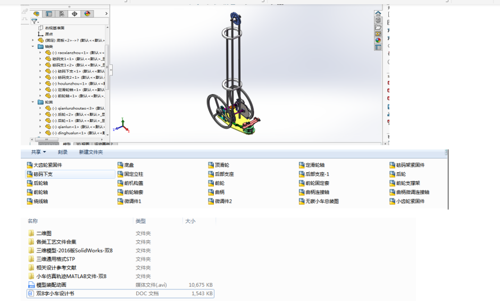
Task: Open SOLIDWORKS Resources home icon in task pane
Action: tap(378, 13)
